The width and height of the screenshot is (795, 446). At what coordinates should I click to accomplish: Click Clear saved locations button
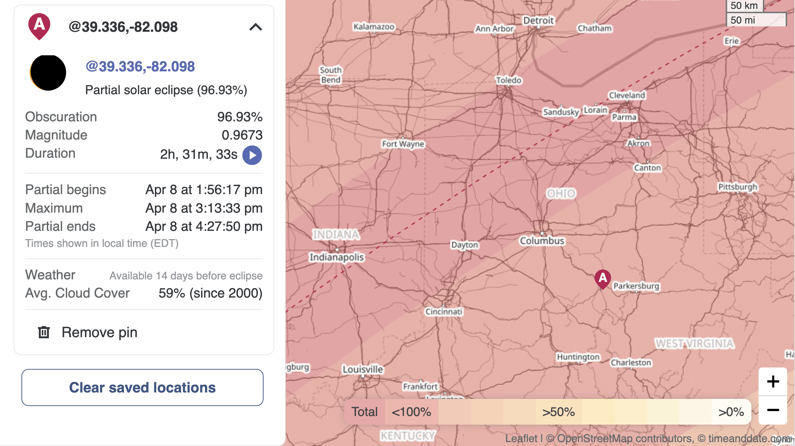[x=142, y=387]
